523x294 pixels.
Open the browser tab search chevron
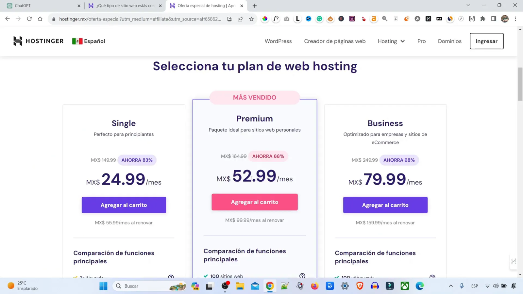468,5
